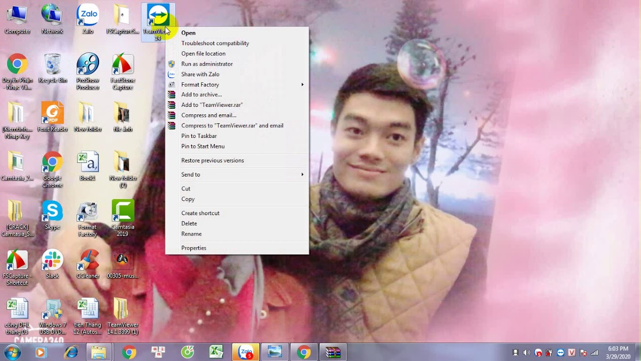Open the Action Center flag icon

pyautogui.click(x=583, y=352)
